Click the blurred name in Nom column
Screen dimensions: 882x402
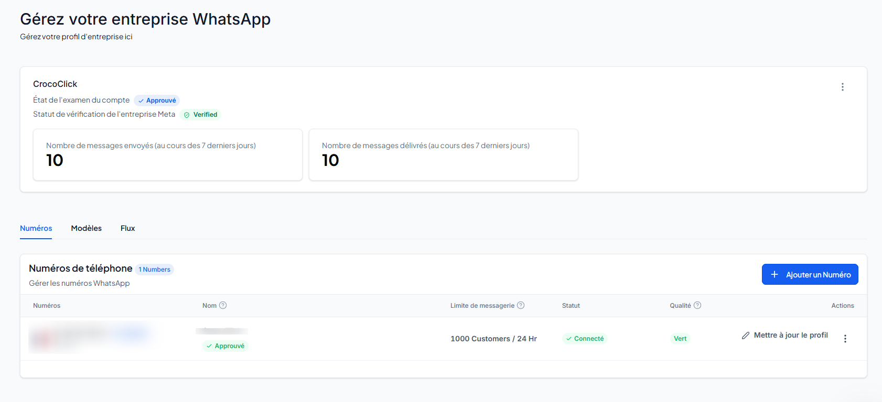pyautogui.click(x=222, y=331)
